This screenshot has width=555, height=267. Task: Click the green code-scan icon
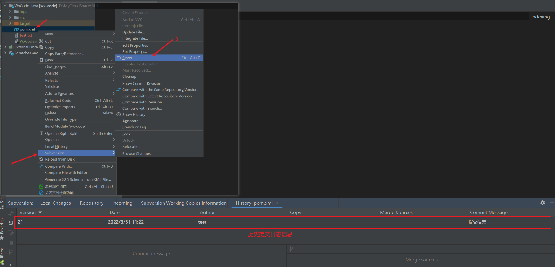41,187
